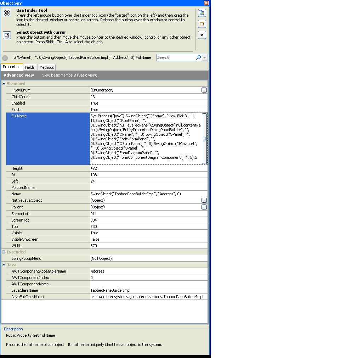Image resolution: width=340 pixels, height=358 pixels.
Task: Select the Left property row
Action: (107, 181)
